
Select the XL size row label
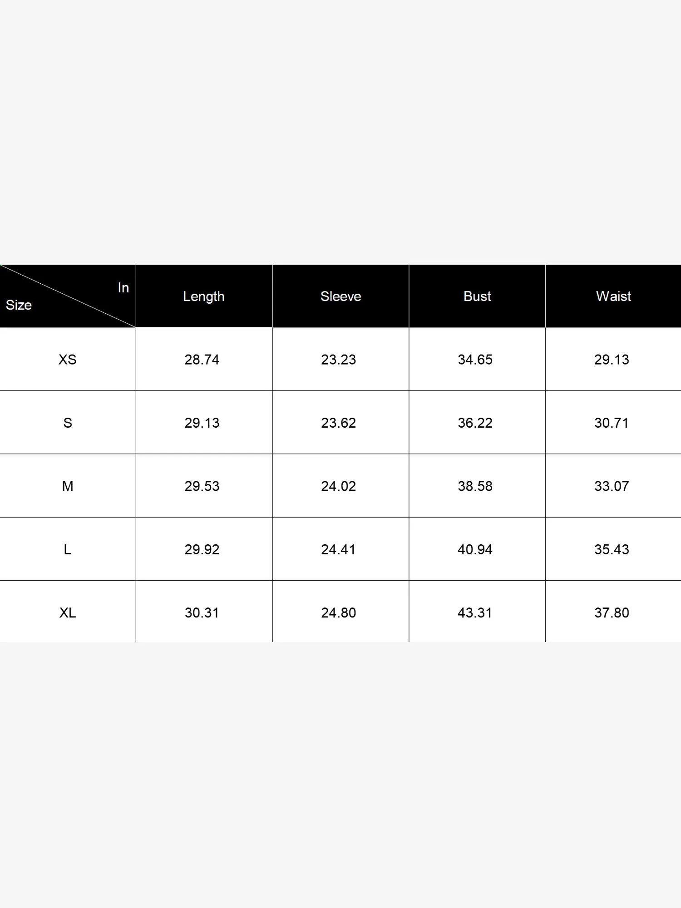tap(68, 613)
